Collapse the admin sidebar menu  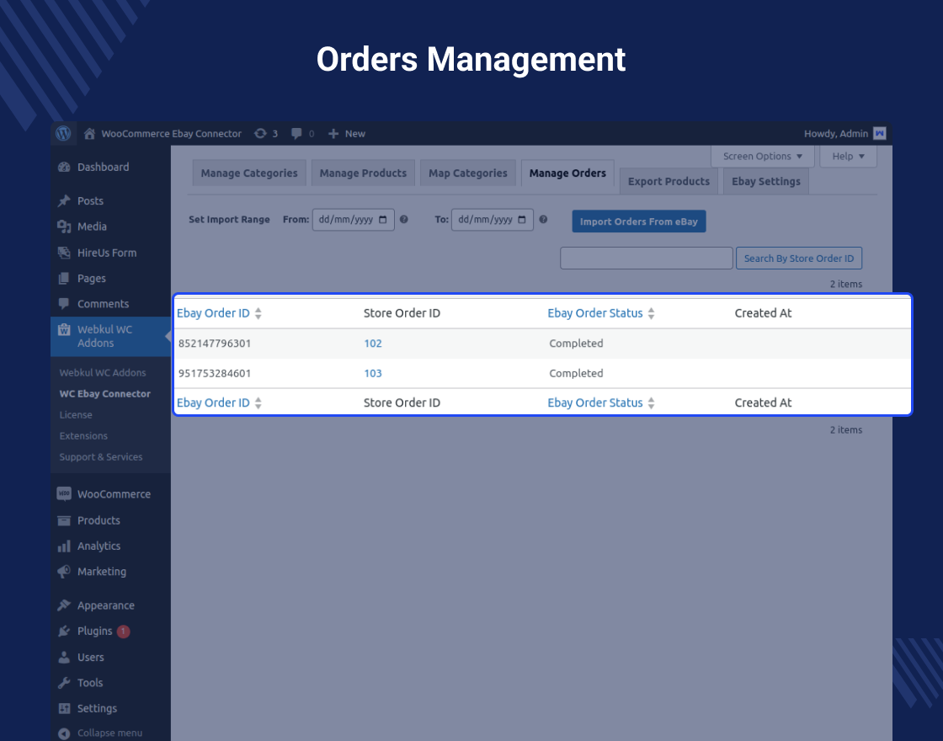point(63,733)
